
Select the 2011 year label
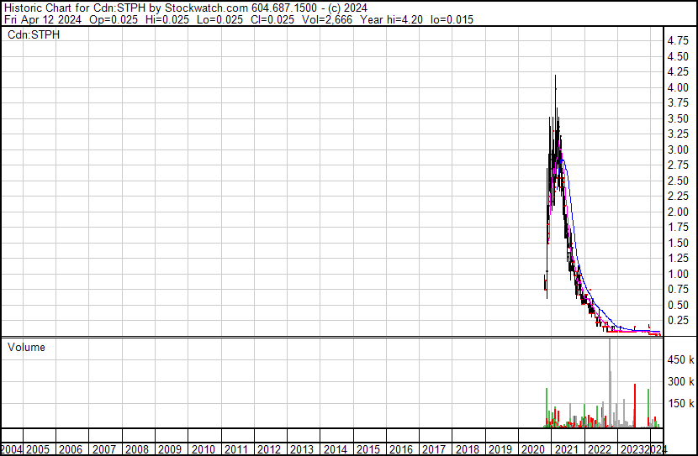tap(236, 449)
